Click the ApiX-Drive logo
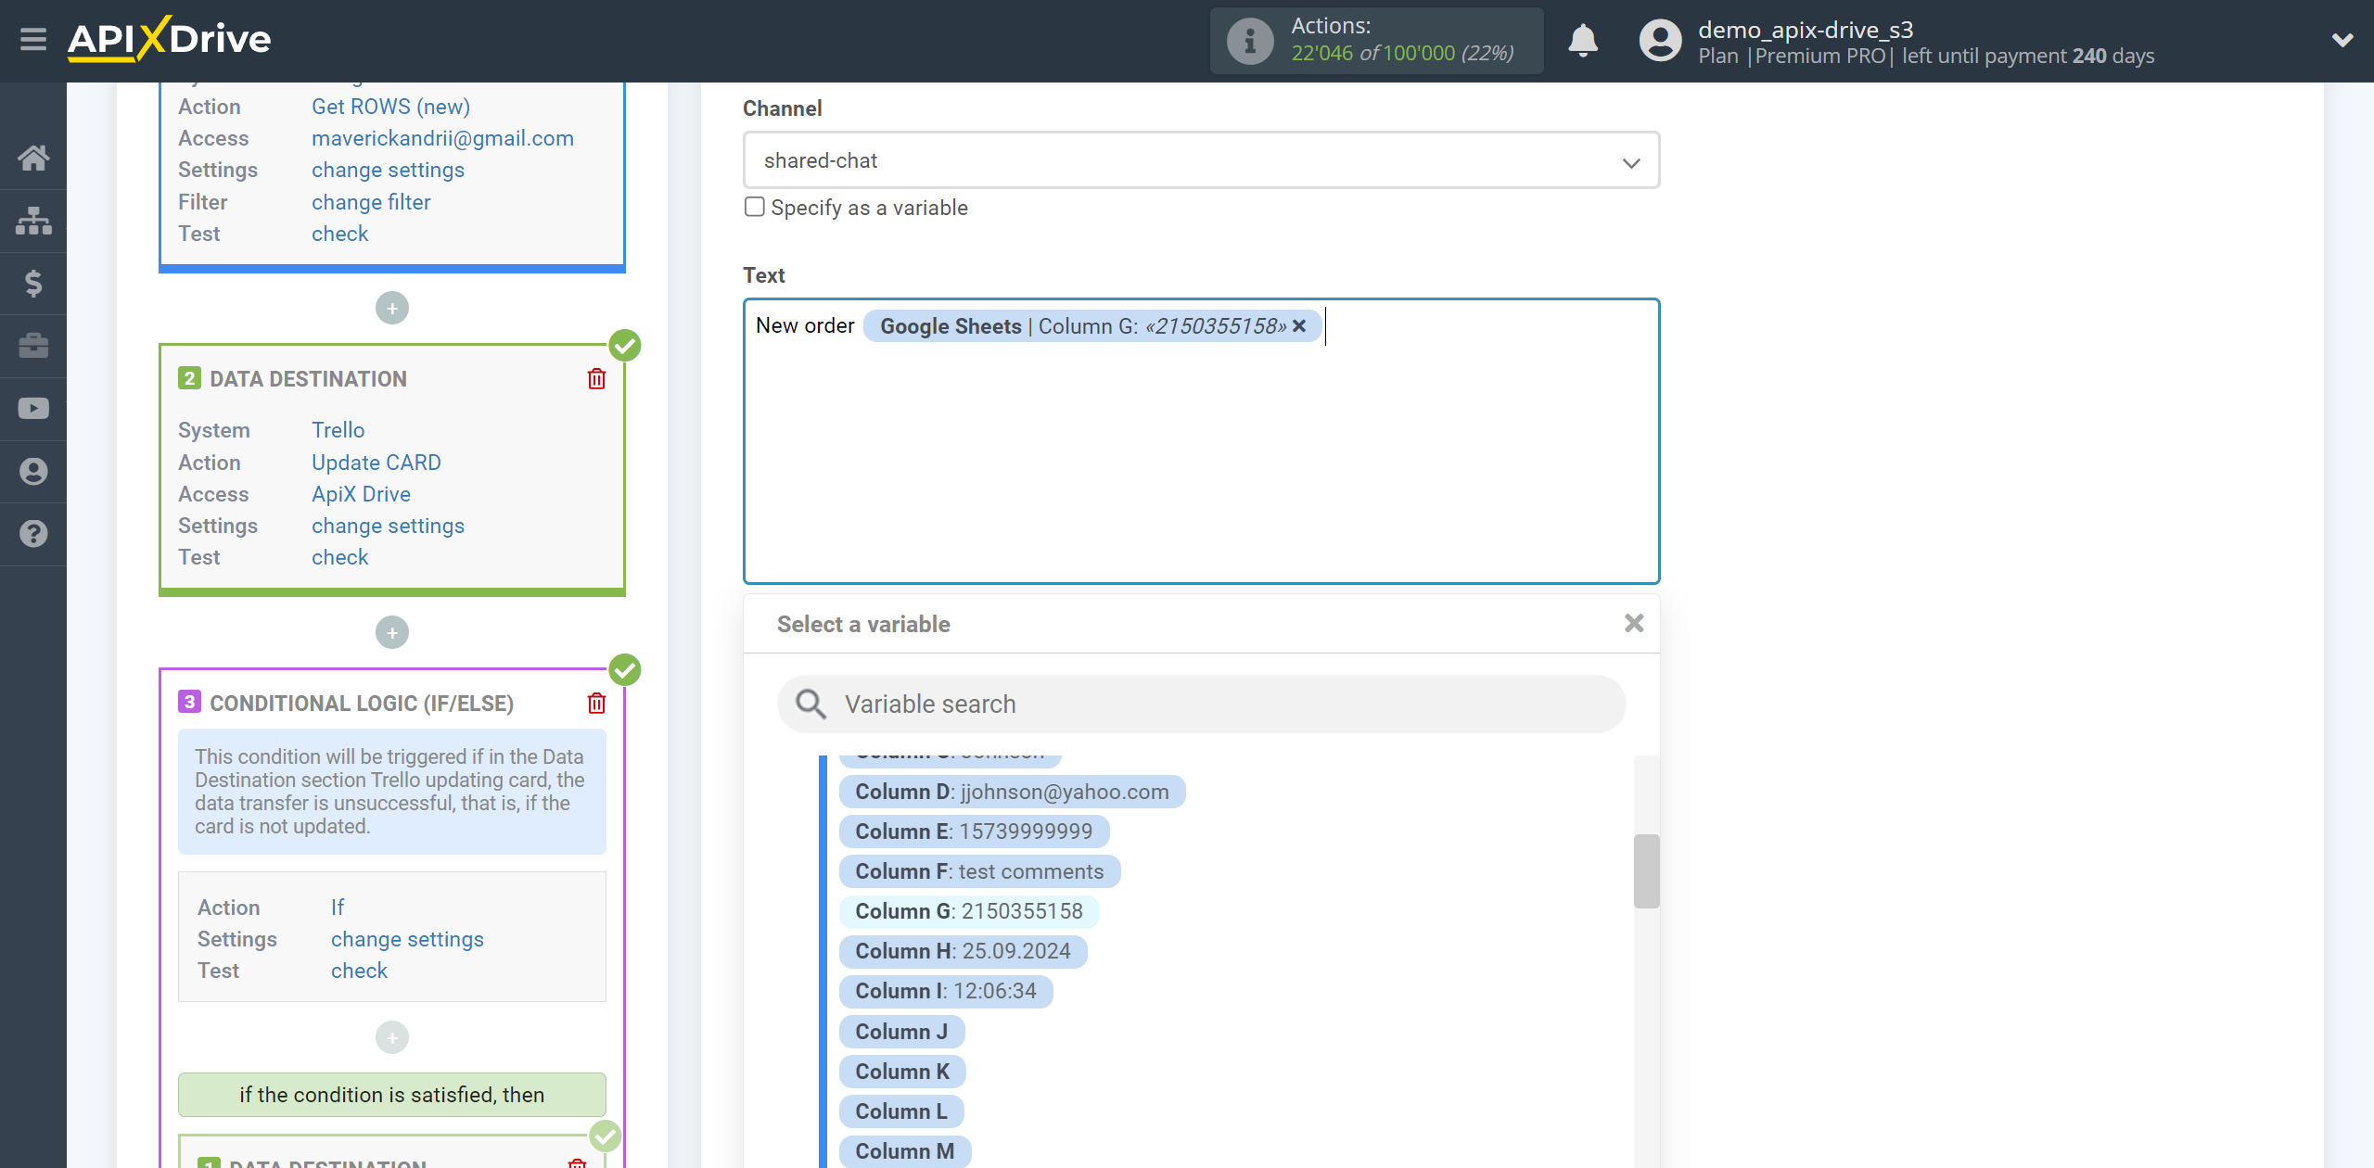The image size is (2374, 1168). [x=170, y=39]
